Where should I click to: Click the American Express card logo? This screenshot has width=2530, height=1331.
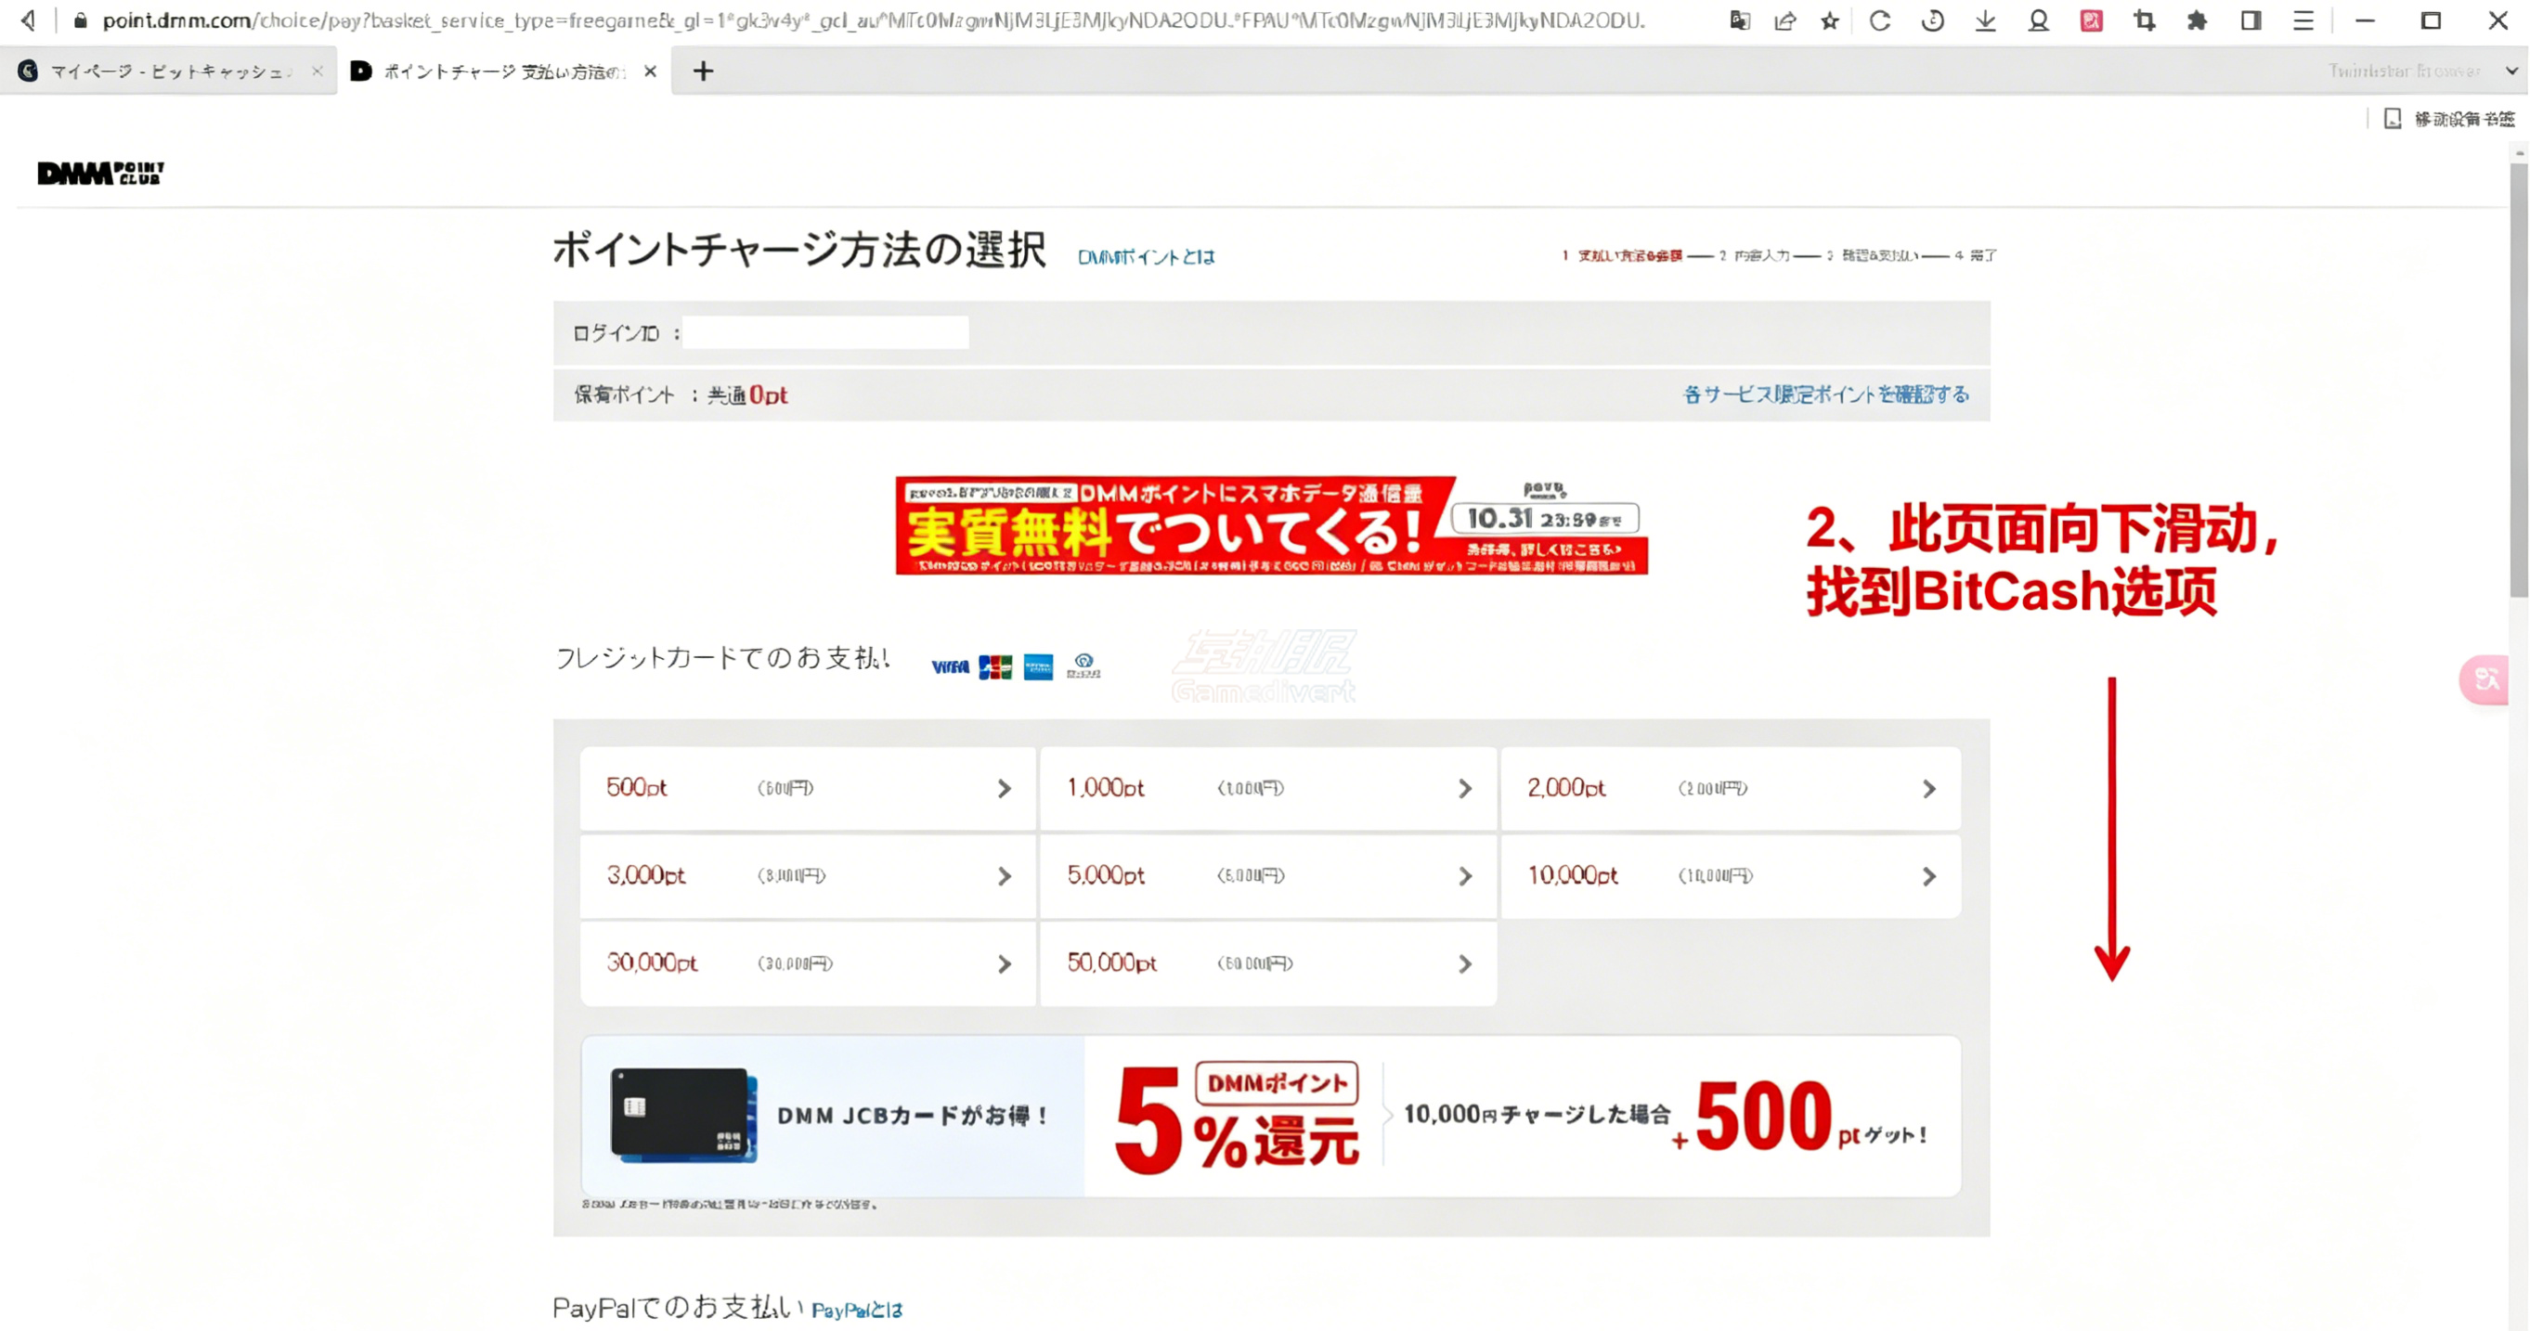(x=1038, y=666)
